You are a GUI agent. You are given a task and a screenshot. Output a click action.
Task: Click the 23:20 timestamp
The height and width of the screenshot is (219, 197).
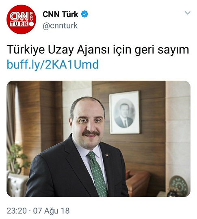17,210
